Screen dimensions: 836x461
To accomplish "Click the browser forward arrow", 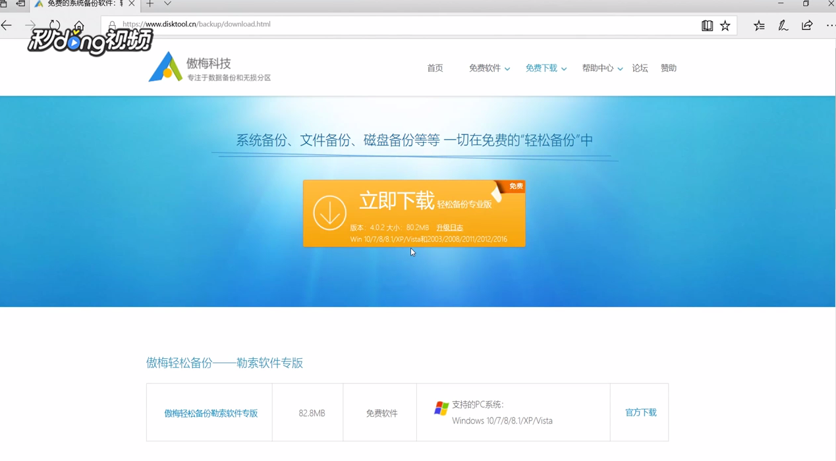I will tap(30, 25).
